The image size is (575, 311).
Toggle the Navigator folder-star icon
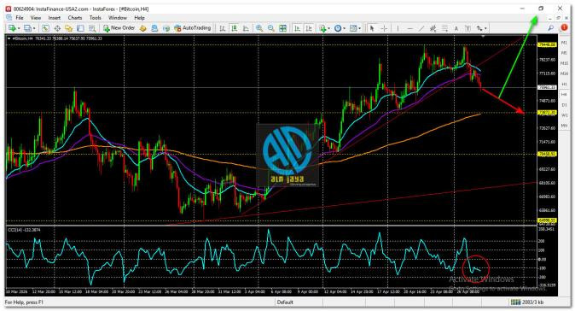click(68, 28)
